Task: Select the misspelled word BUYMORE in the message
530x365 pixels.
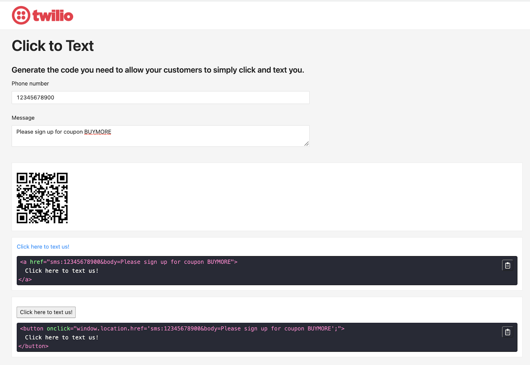Action: 98,132
